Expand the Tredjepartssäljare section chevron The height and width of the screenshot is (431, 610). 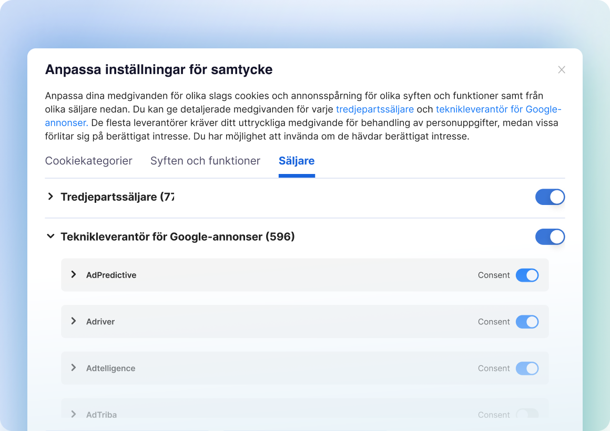point(50,197)
